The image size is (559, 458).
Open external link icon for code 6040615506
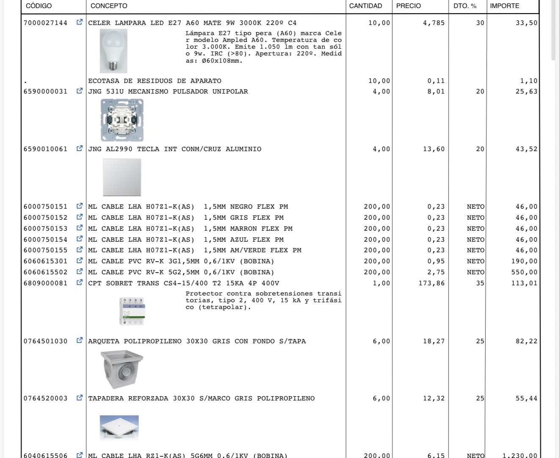[79, 455]
